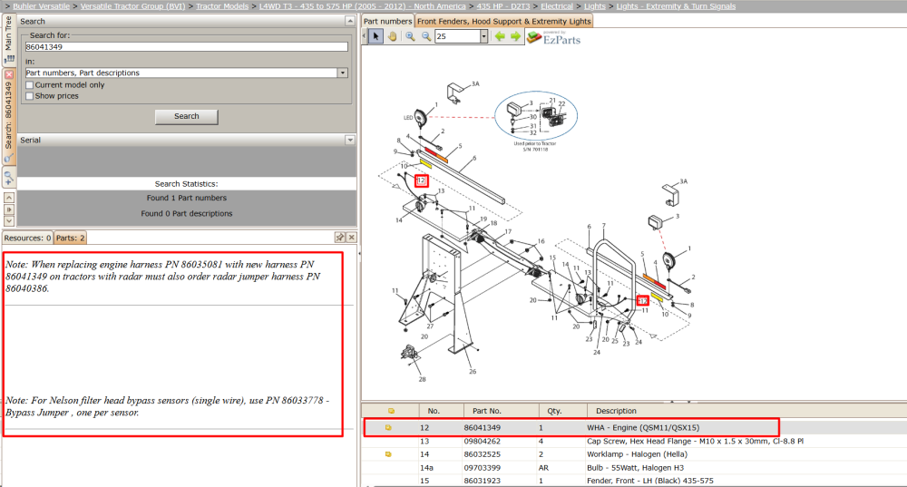Image resolution: width=907 pixels, height=487 pixels.
Task: Click part number 09804262 cell
Action: (x=482, y=441)
